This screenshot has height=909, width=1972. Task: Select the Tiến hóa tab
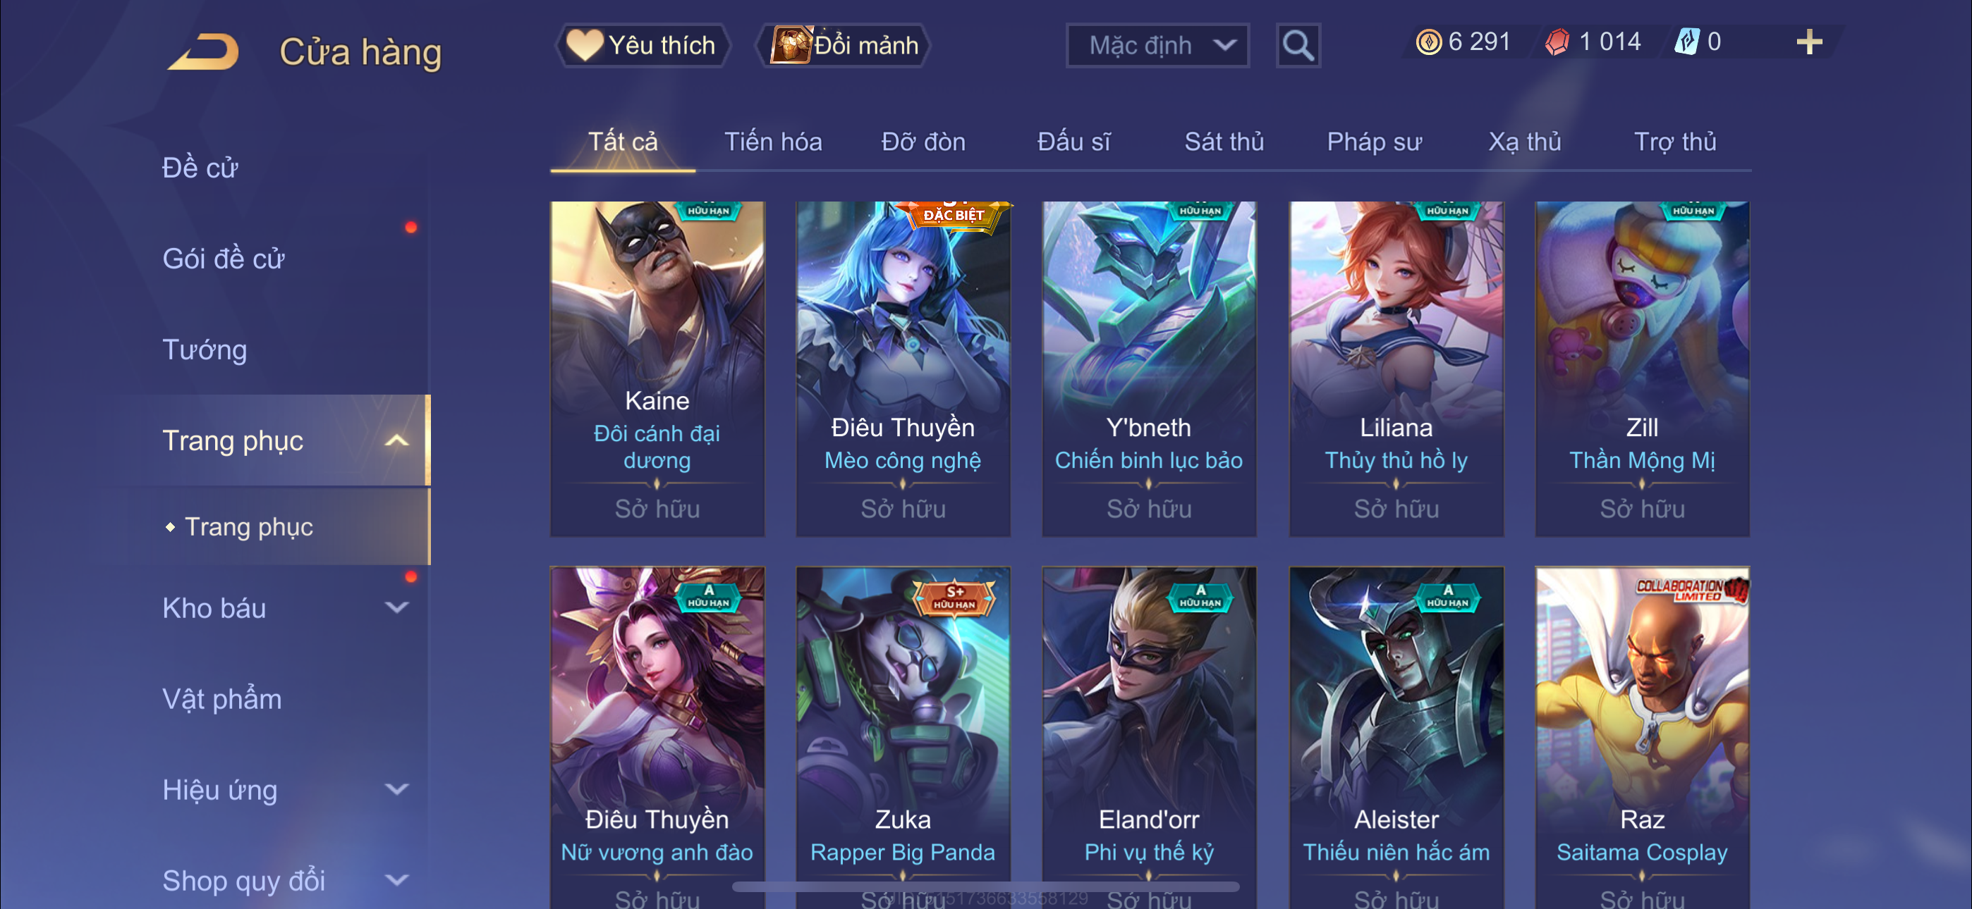tap(773, 142)
